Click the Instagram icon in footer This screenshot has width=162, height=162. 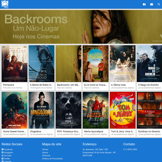pyautogui.click(x=3, y=153)
